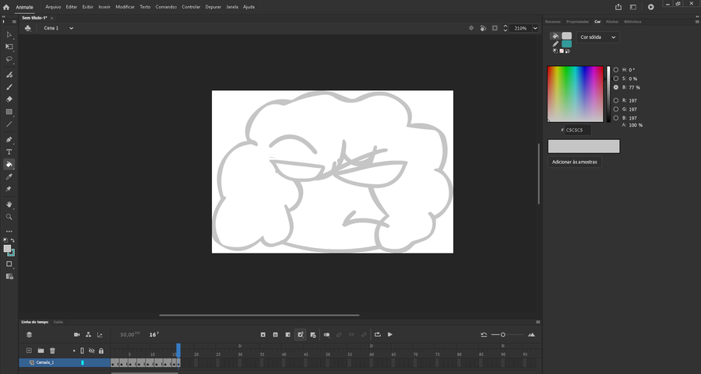Screen dimensions: 701x374
Task: Select the Hand tool
Action: (x=9, y=204)
